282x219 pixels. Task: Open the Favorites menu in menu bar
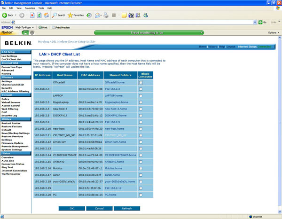(30, 8)
